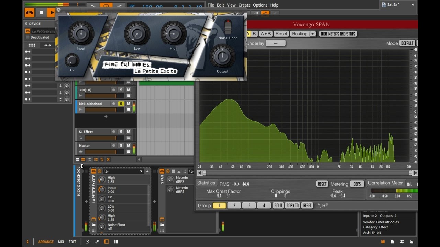Click the modulation routing arrow icon in Device panel

[48, 45]
